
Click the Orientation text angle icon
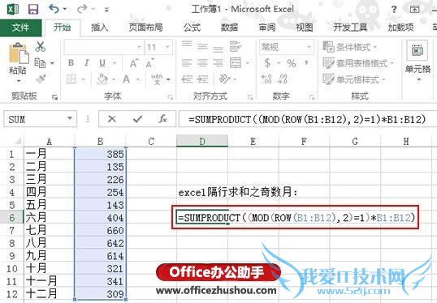click(x=225, y=79)
